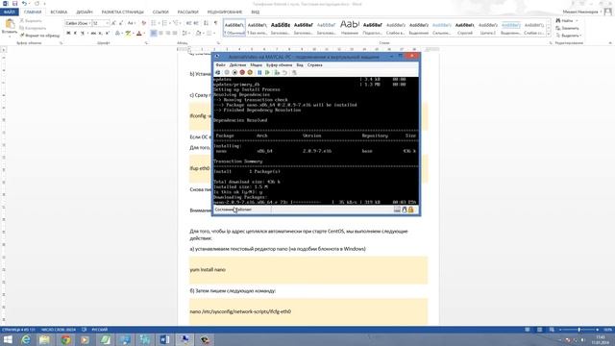
Task: Open the ССЫЛКИ ribbon tab
Action: (160, 12)
